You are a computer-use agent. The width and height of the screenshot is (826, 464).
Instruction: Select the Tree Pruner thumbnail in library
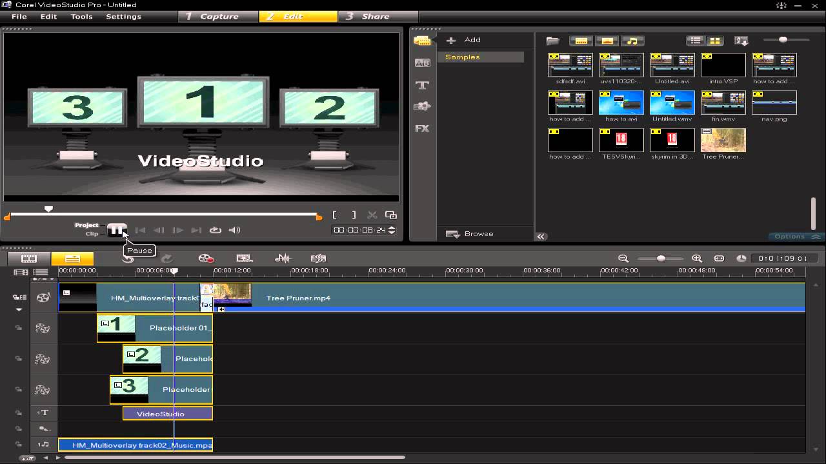(x=723, y=140)
